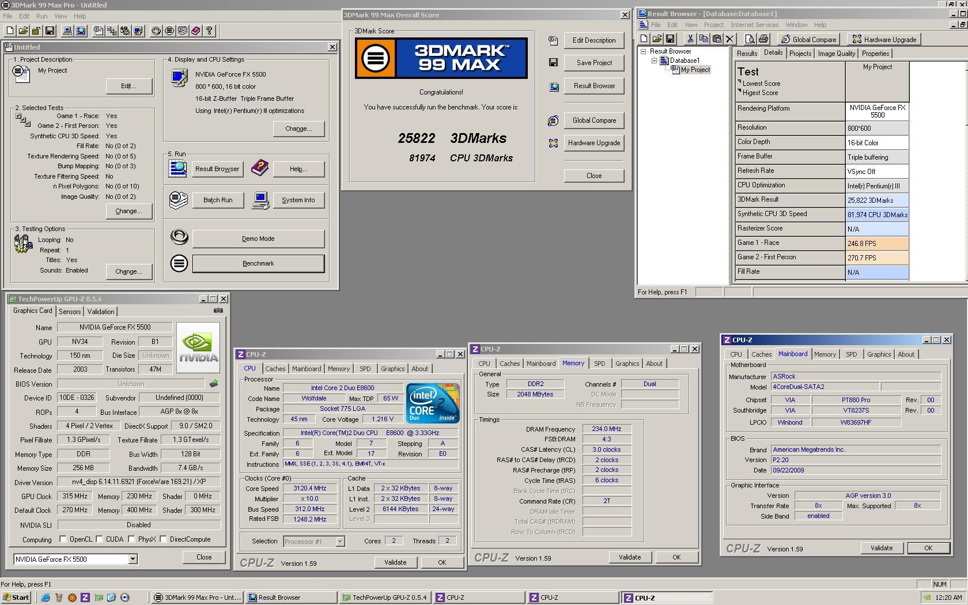Click Save Project button in score dialog
Viewport: 968px width, 605px height.
[x=594, y=63]
